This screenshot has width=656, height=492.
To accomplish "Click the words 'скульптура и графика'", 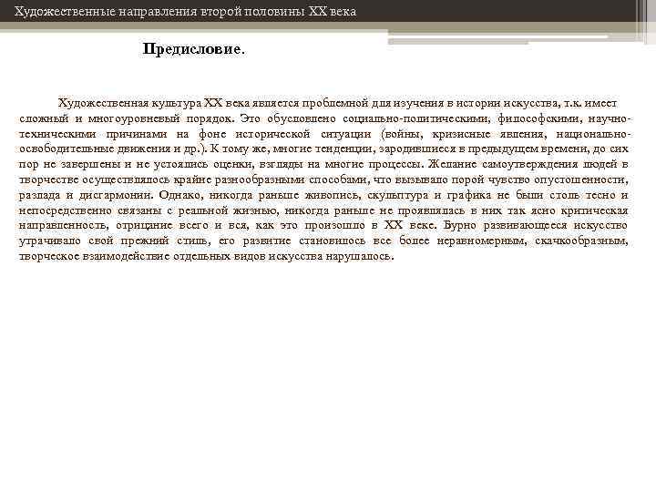I will (429, 195).
